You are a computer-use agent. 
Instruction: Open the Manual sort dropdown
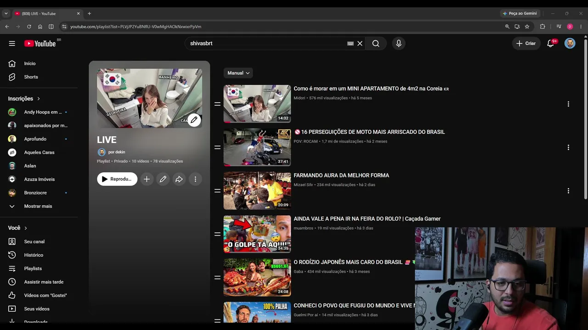point(238,73)
